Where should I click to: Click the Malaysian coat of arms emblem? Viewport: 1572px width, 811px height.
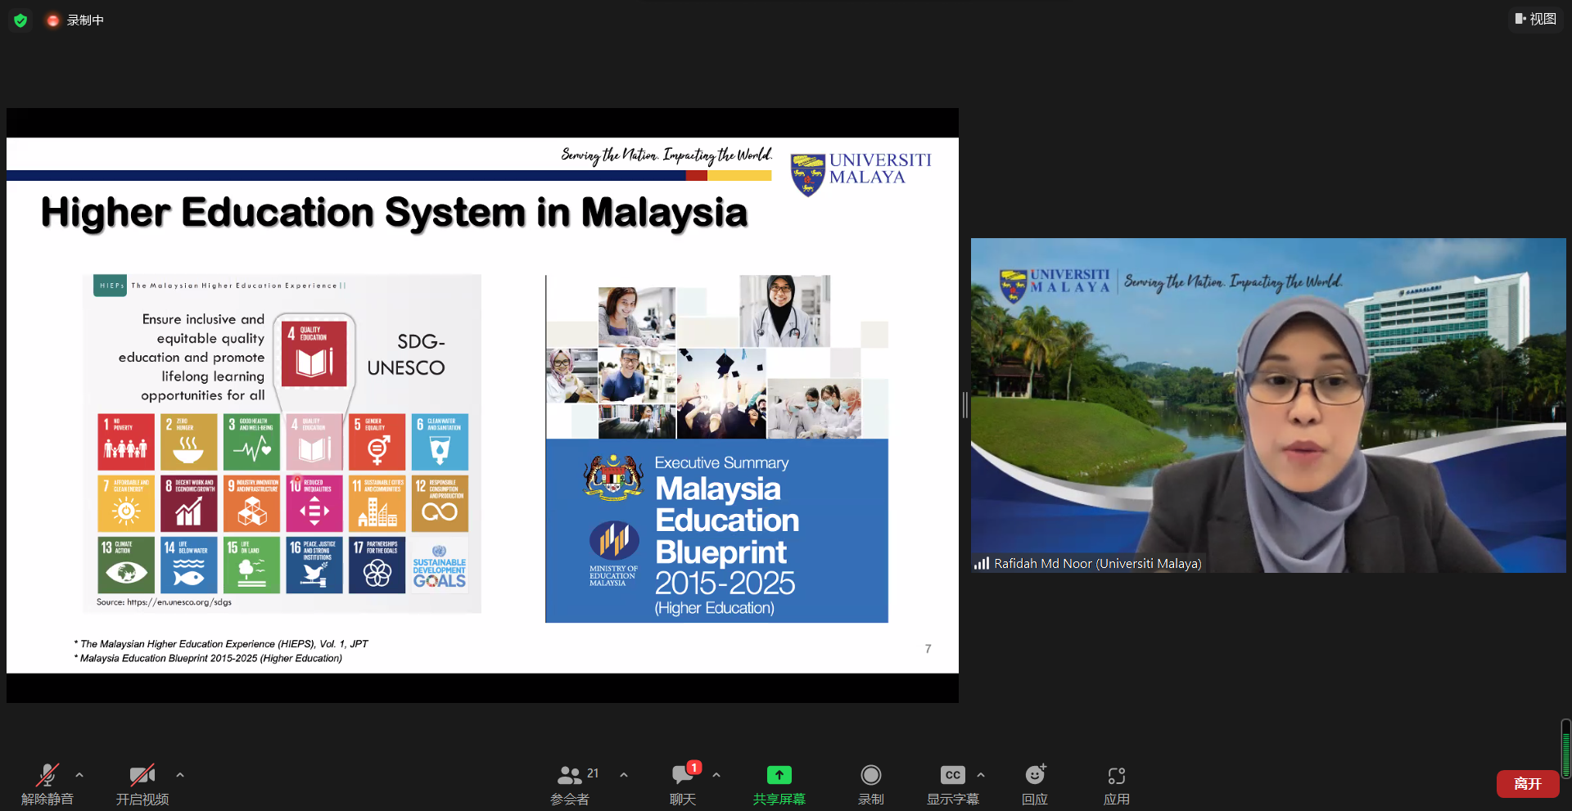point(613,478)
